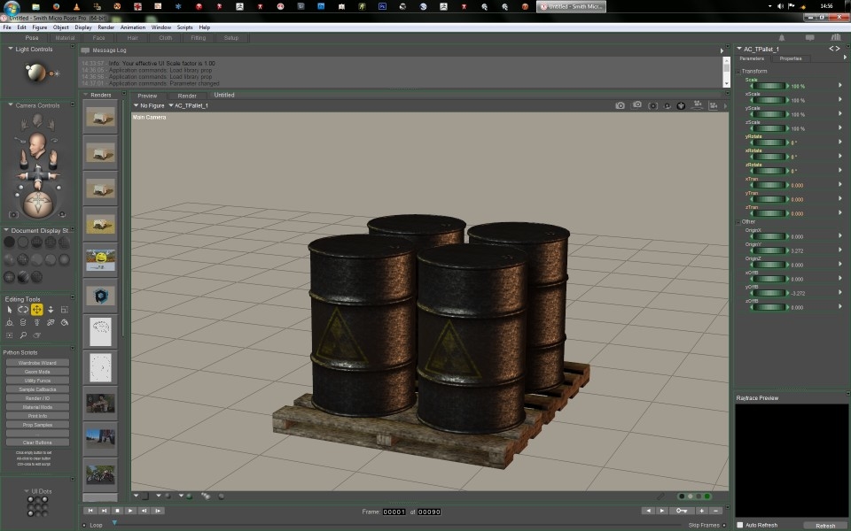Select the Translate/Pull editing tool

pos(37,310)
